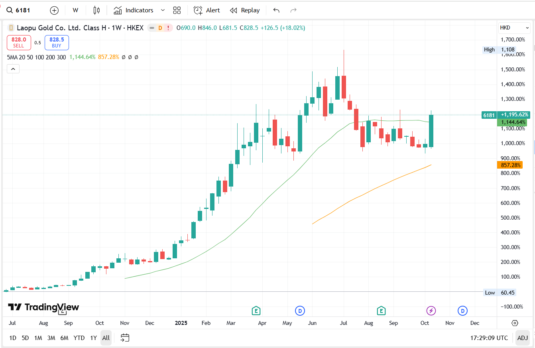Select the 6M time range

64,338
